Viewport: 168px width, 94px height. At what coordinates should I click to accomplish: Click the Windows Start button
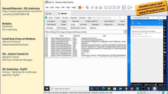pos(47,89)
